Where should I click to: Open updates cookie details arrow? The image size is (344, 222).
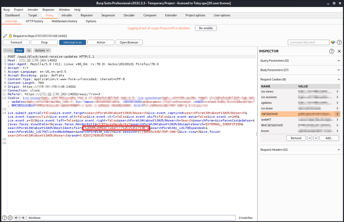(338, 103)
